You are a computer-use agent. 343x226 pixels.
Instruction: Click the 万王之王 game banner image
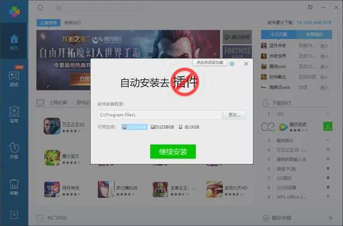pos(128,60)
